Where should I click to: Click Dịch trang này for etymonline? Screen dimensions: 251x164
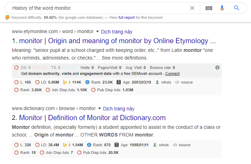[116, 32]
